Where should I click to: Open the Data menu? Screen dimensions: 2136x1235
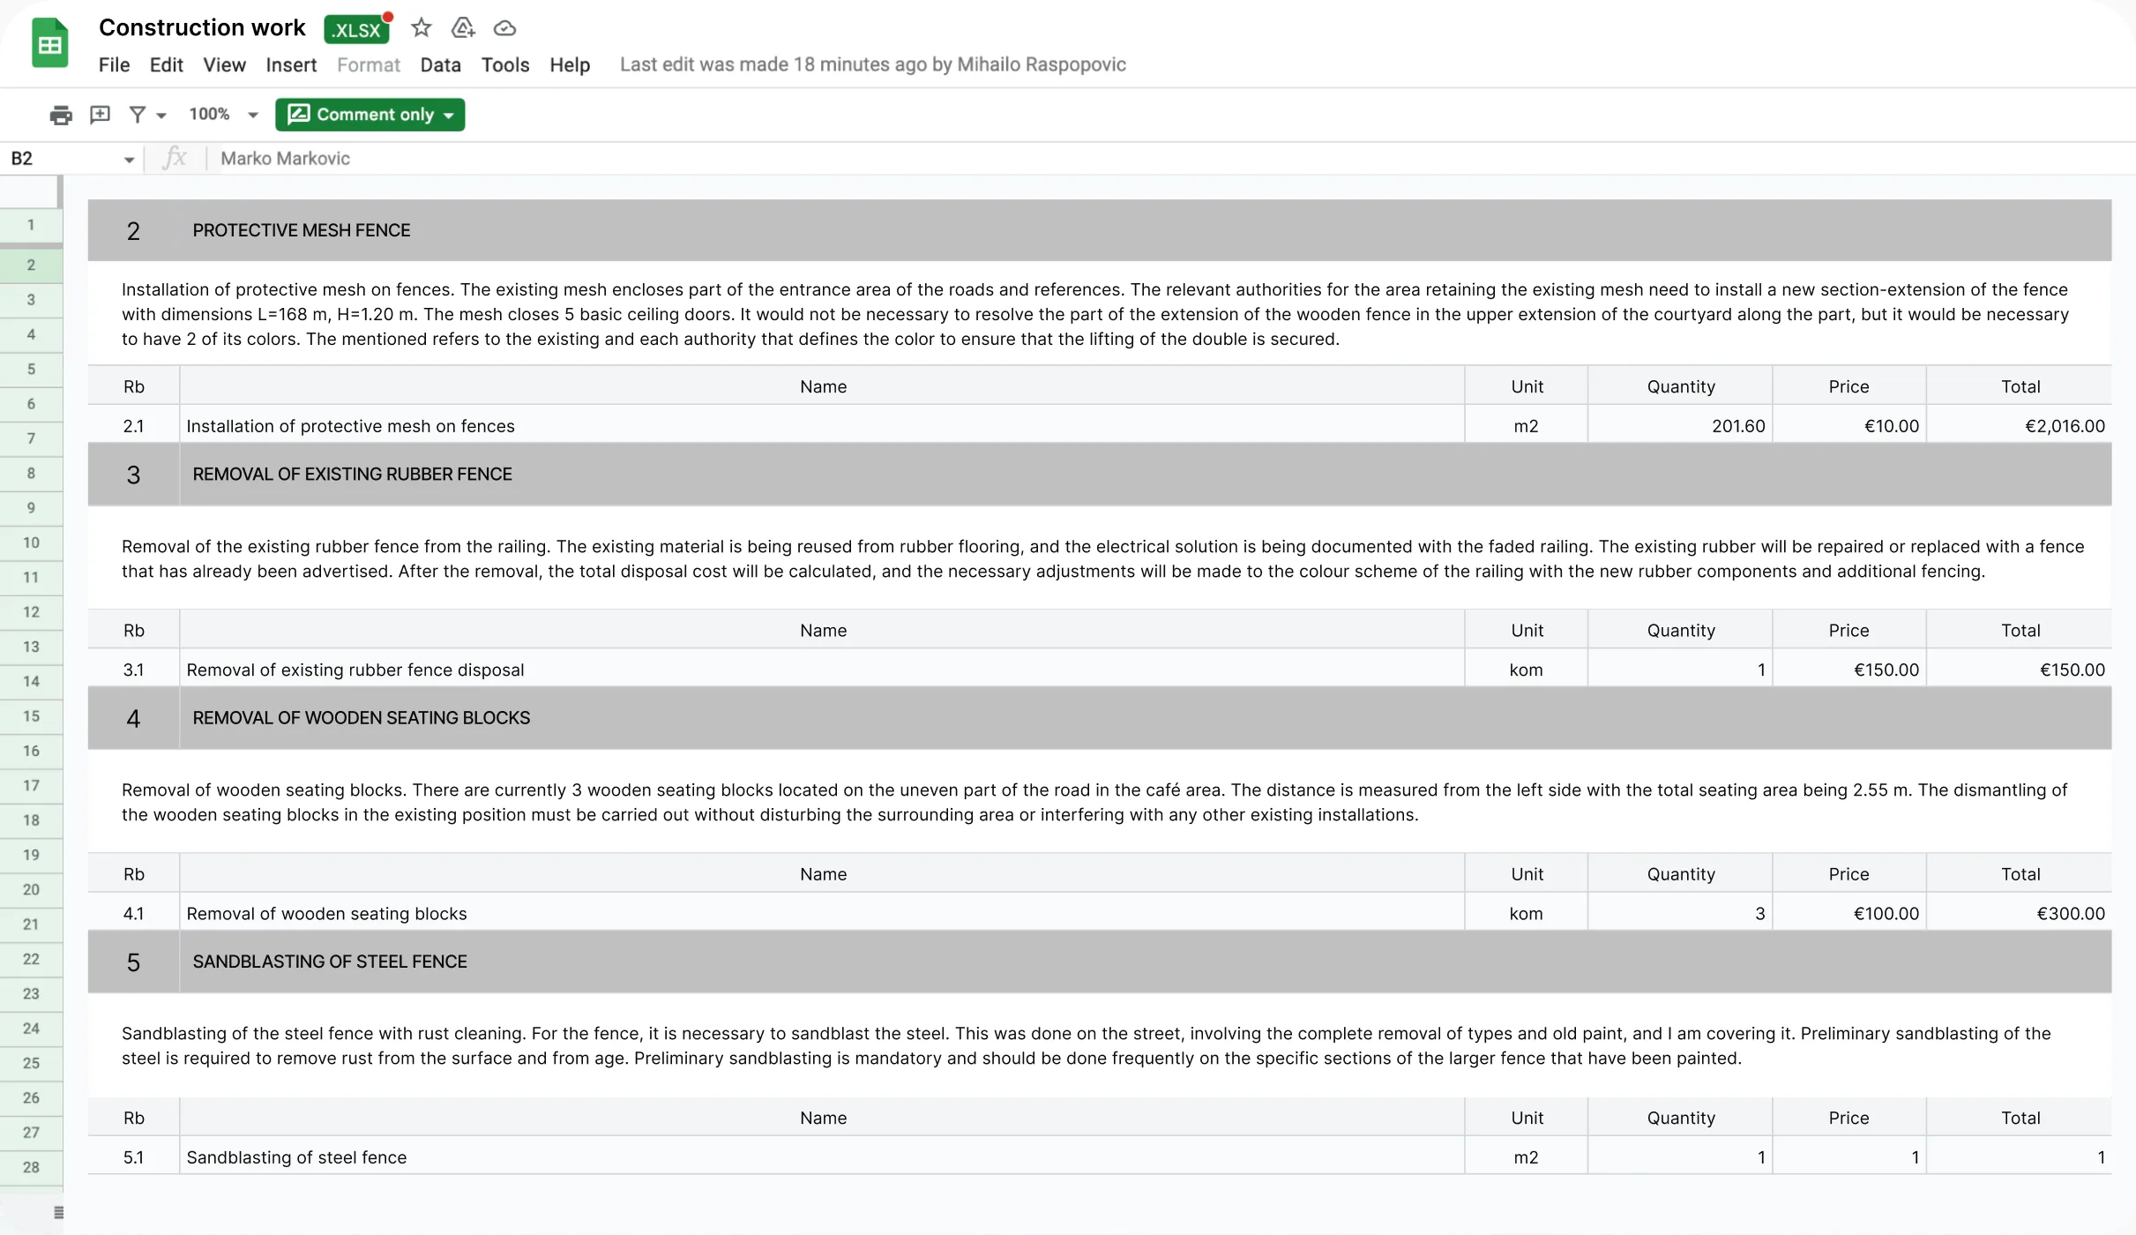[x=440, y=64]
